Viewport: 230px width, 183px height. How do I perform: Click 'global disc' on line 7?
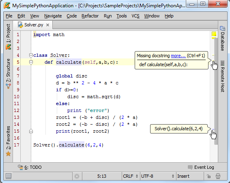pos(71,76)
